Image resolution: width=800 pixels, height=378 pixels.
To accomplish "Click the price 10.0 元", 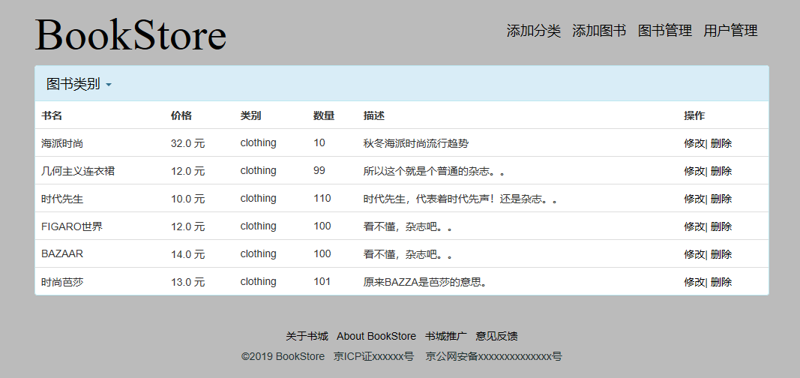I will (187, 199).
